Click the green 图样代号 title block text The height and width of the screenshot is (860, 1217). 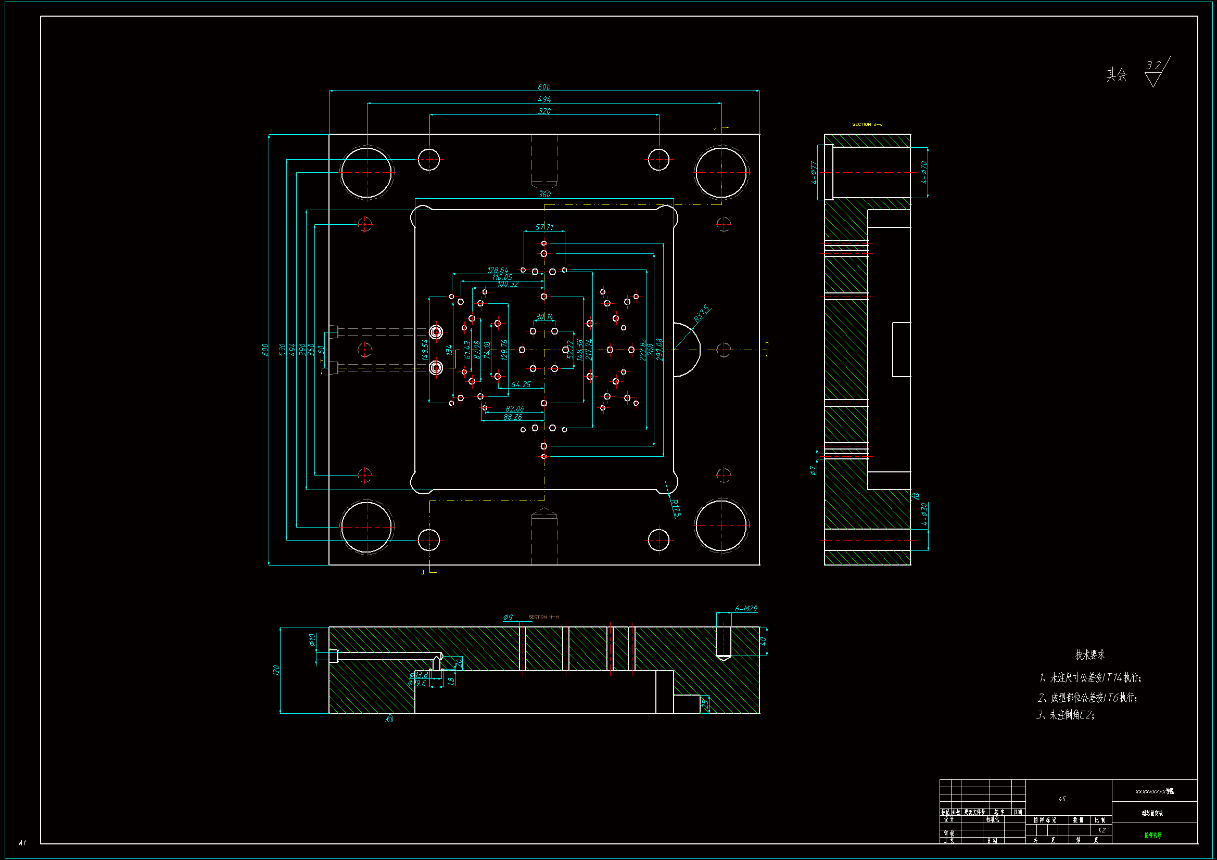click(x=1152, y=836)
